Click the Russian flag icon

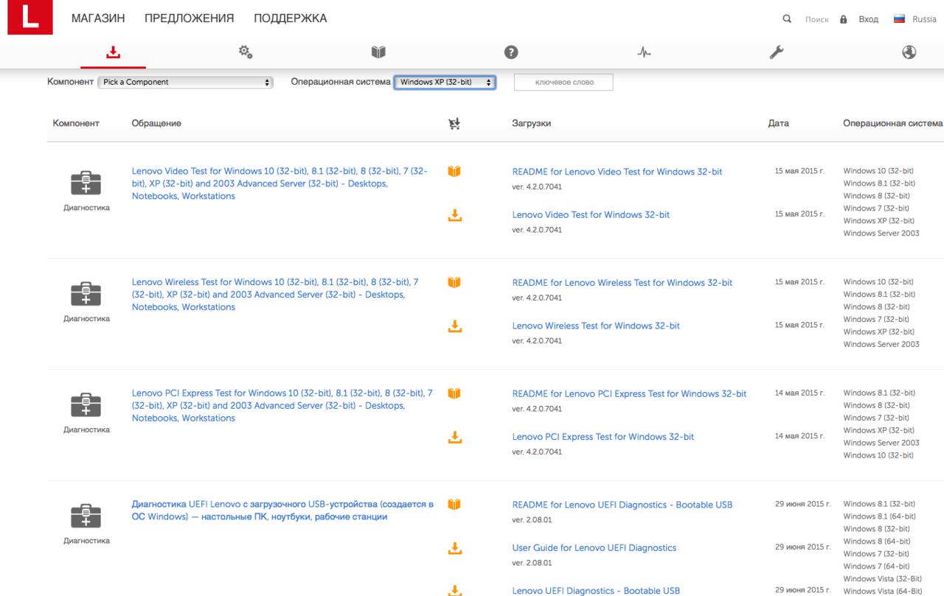[899, 18]
